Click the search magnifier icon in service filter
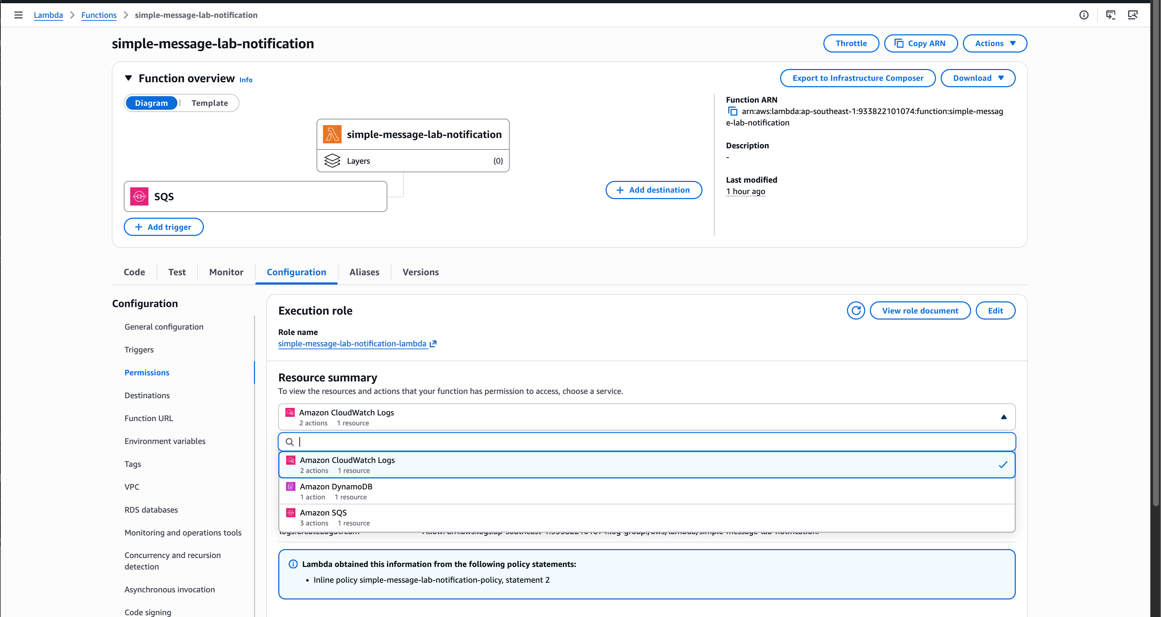 pos(290,442)
